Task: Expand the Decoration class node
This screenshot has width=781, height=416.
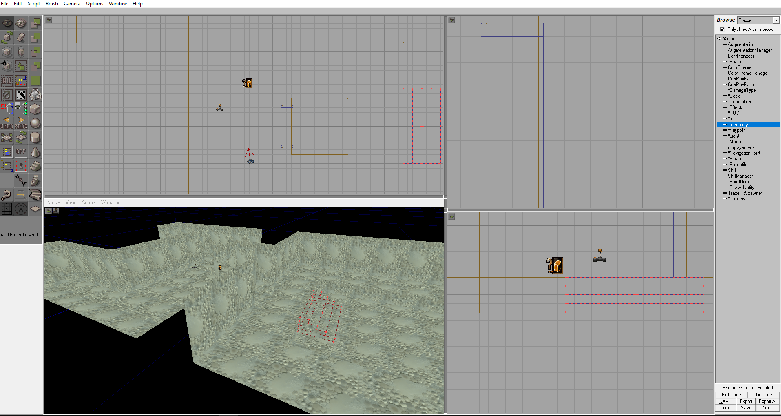Action: pos(725,102)
